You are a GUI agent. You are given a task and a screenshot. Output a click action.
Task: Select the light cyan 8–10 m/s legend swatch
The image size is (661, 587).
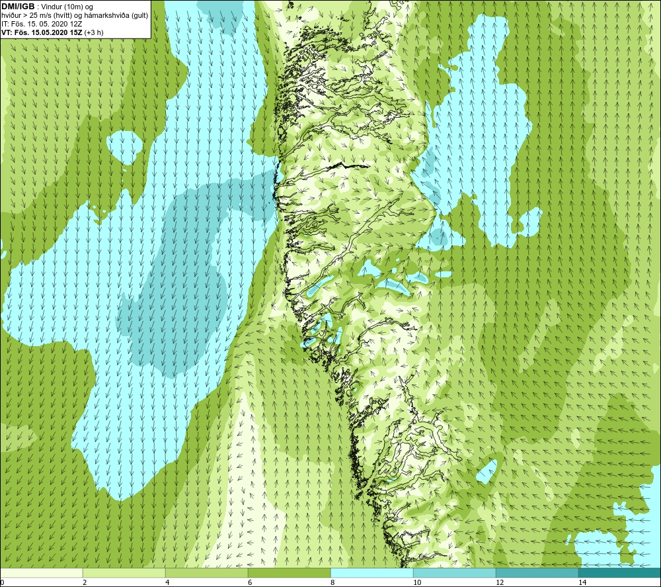click(371, 573)
